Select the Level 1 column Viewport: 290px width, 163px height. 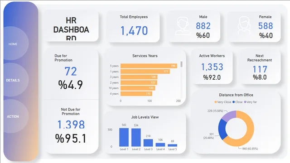point(124,137)
